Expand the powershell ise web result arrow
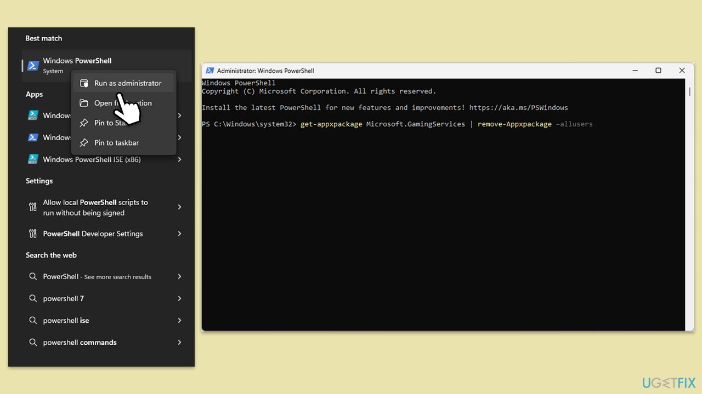 coord(179,321)
